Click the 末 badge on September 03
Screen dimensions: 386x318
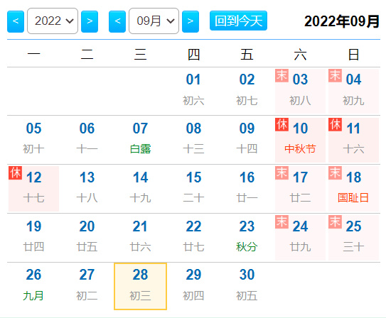click(282, 75)
